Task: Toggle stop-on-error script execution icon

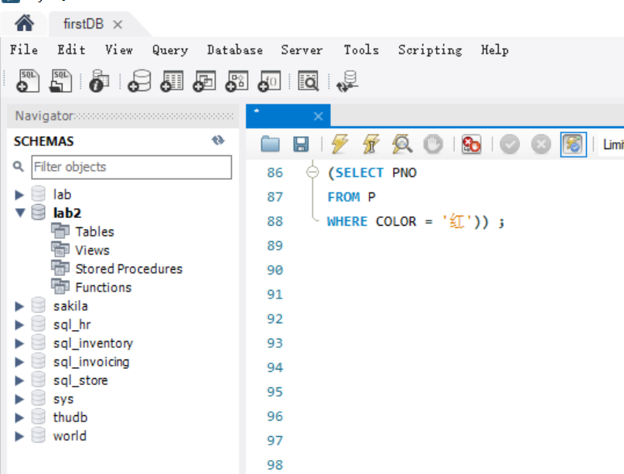Action: click(x=471, y=144)
